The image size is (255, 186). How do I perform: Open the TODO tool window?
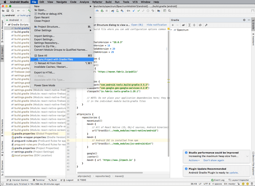coord(82,180)
